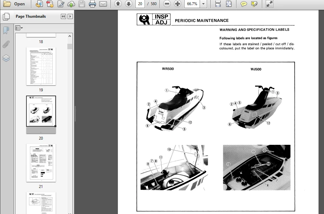Click the thumbnails scrollbar thumb
The width and height of the screenshot is (324, 214).
pos(70,46)
